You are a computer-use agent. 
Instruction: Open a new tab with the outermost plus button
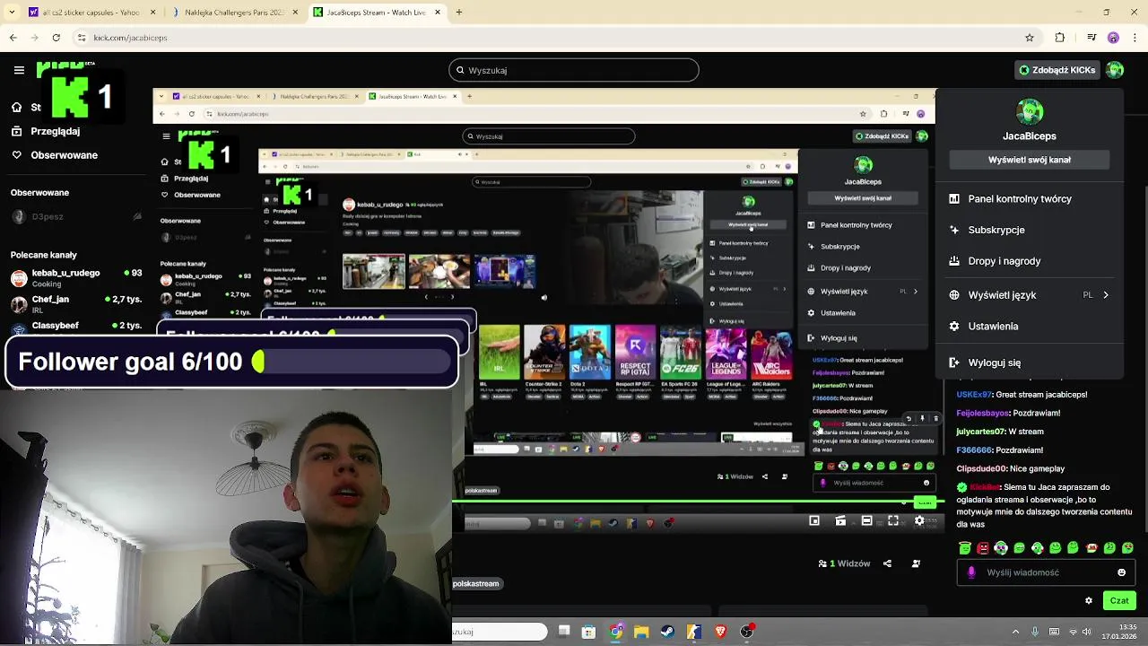tap(458, 13)
